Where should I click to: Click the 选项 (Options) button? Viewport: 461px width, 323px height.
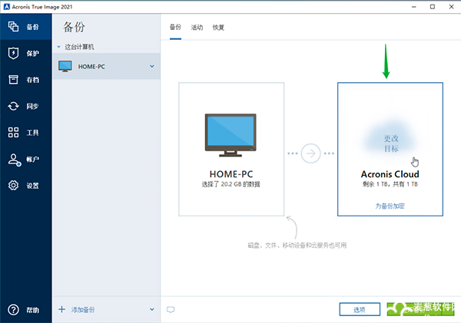tap(360, 309)
